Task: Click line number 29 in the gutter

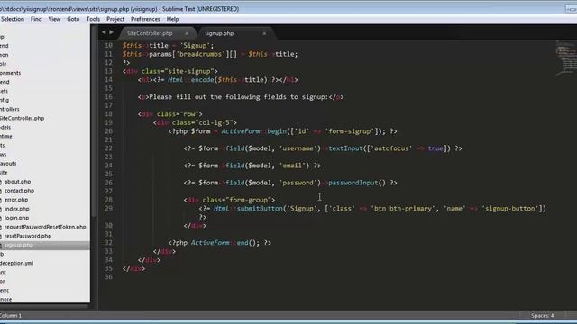Action: coord(108,208)
